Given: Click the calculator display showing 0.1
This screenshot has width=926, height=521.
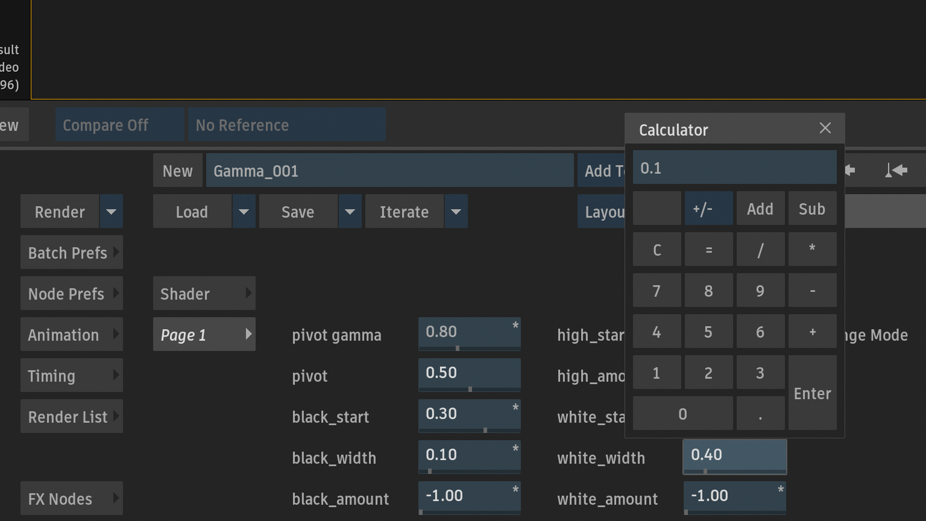Looking at the screenshot, I should (735, 168).
